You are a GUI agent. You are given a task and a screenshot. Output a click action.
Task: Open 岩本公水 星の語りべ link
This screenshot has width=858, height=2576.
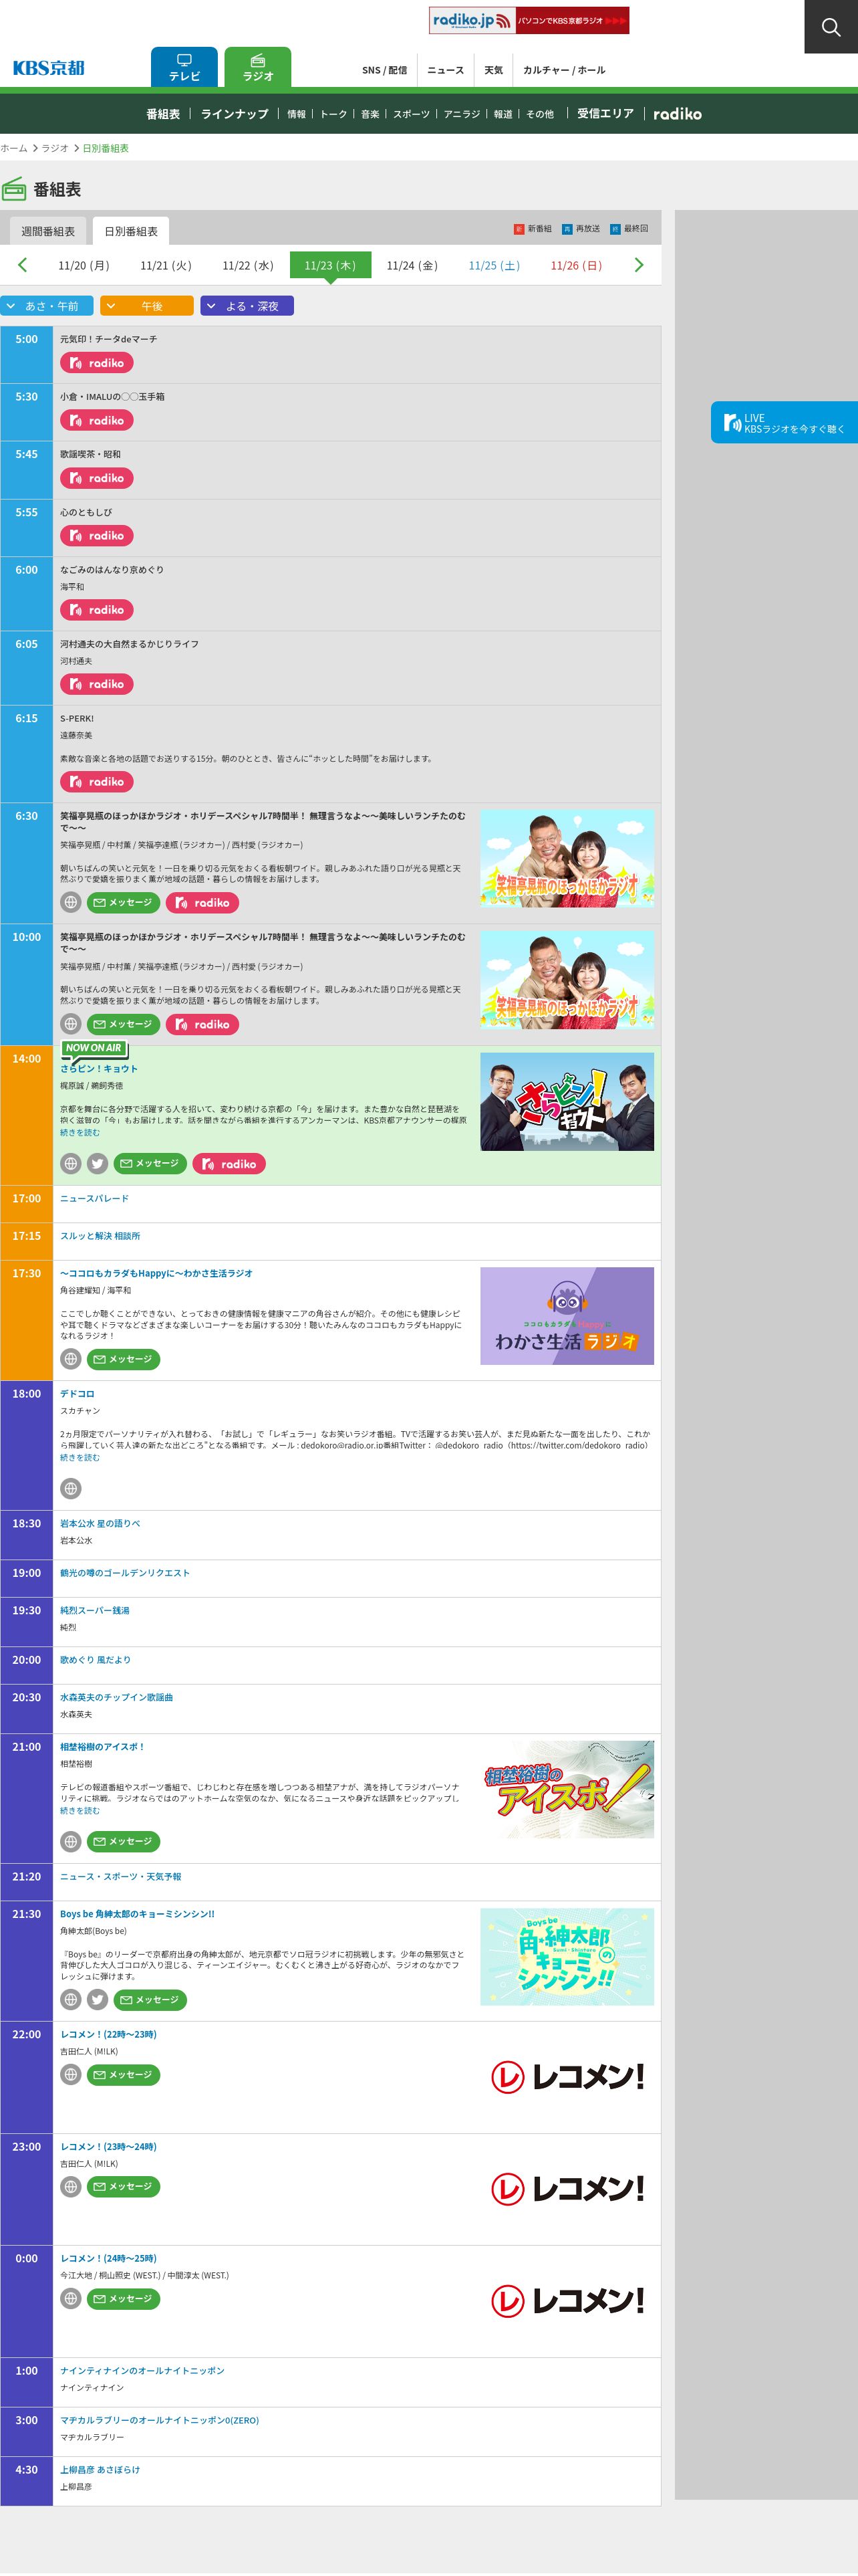pos(100,1524)
